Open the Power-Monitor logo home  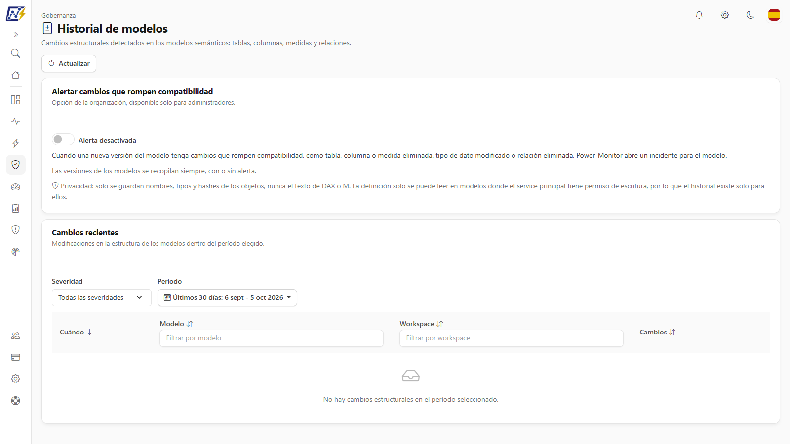(16, 14)
